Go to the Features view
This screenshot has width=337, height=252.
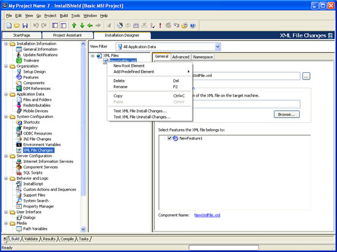(31, 77)
